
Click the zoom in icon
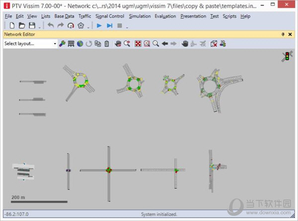(x=147, y=44)
